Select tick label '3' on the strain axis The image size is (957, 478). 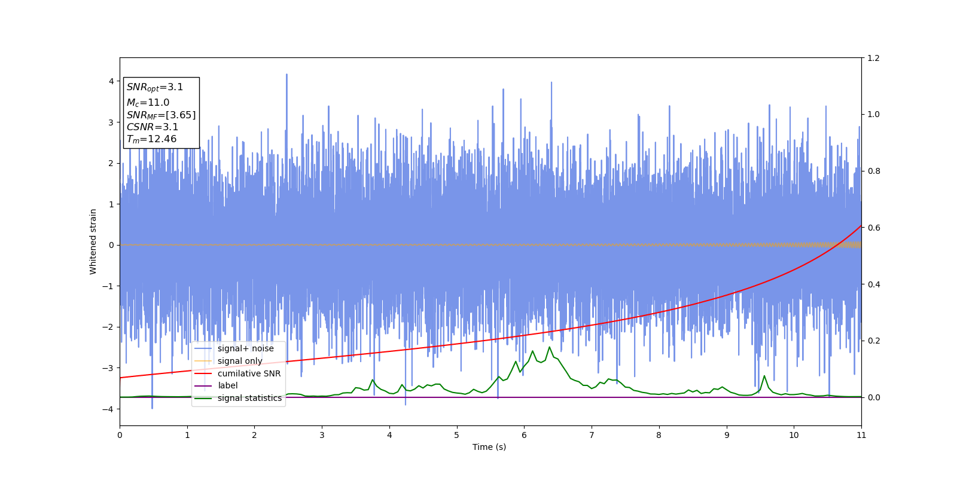tap(111, 122)
